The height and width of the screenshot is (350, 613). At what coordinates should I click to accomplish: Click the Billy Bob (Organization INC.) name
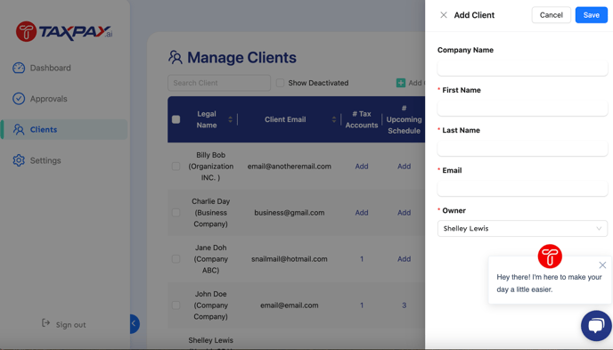tap(210, 167)
